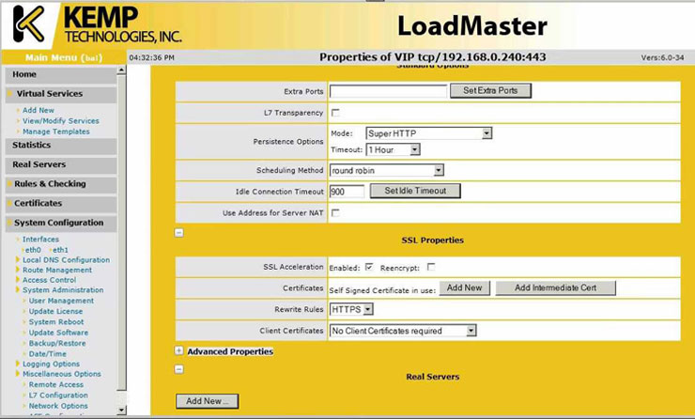Open the Rewrite Rules HTTPS dropdown
The image size is (695, 419).
[351, 309]
